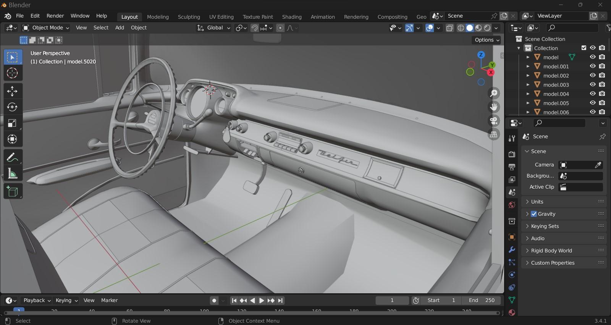The height and width of the screenshot is (325, 611).
Task: Open the Object properties tab
Action: coord(512,237)
